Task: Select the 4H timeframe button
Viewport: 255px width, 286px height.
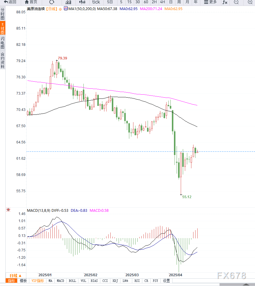Action: [x=162, y=2]
